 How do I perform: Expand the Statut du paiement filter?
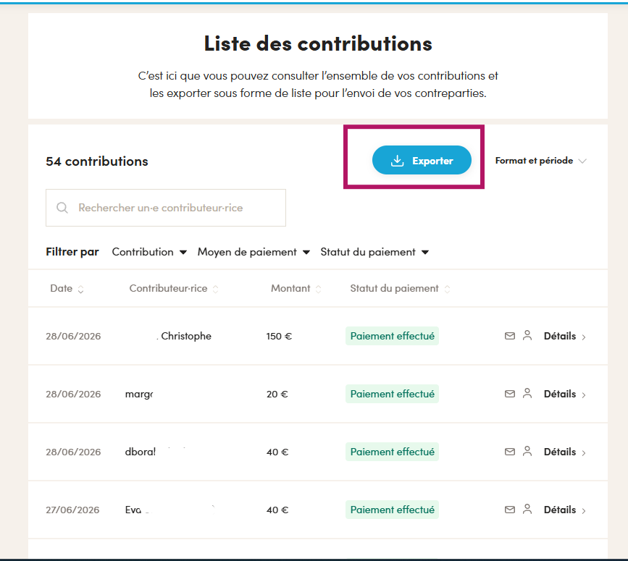(374, 252)
